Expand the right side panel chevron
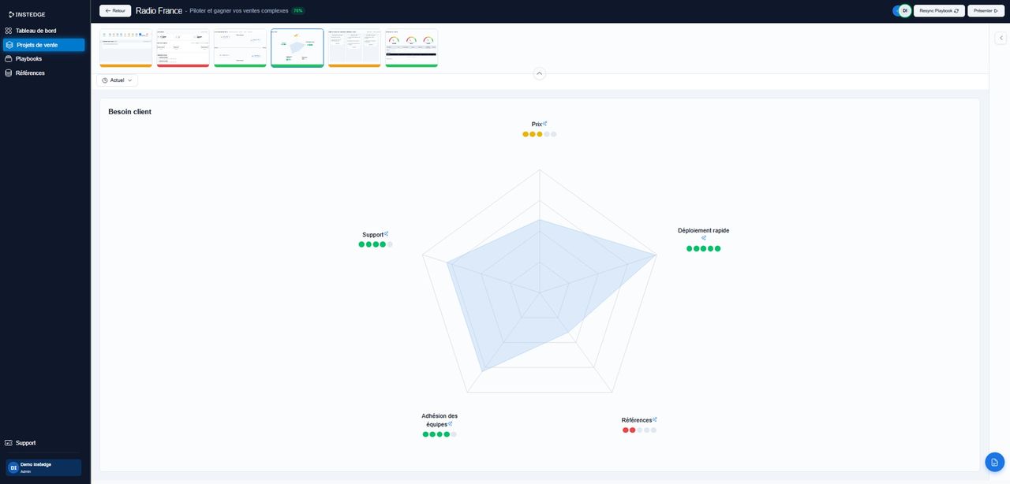This screenshot has width=1010, height=484. (x=1001, y=38)
